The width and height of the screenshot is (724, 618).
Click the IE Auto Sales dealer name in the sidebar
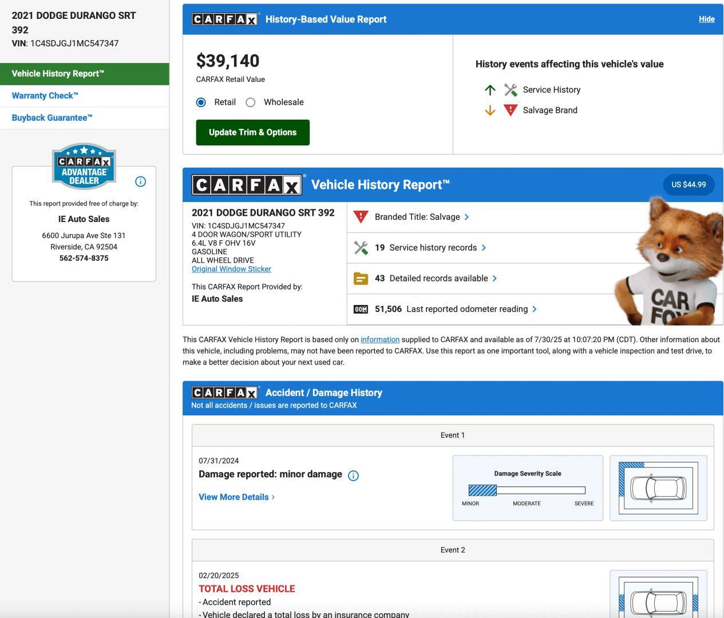[84, 219]
